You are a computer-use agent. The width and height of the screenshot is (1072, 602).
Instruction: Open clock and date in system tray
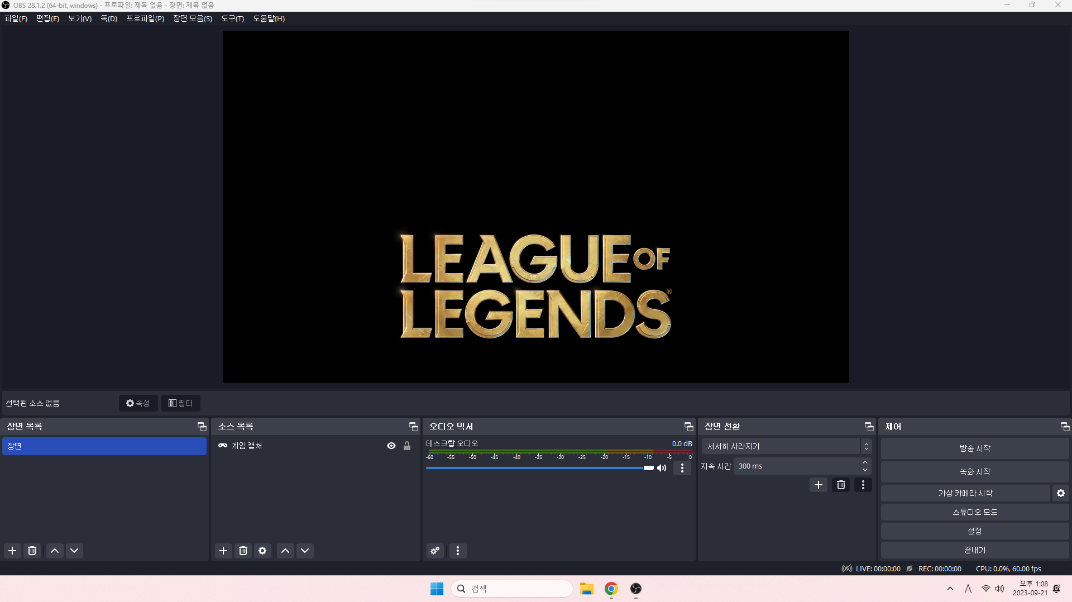point(1030,589)
